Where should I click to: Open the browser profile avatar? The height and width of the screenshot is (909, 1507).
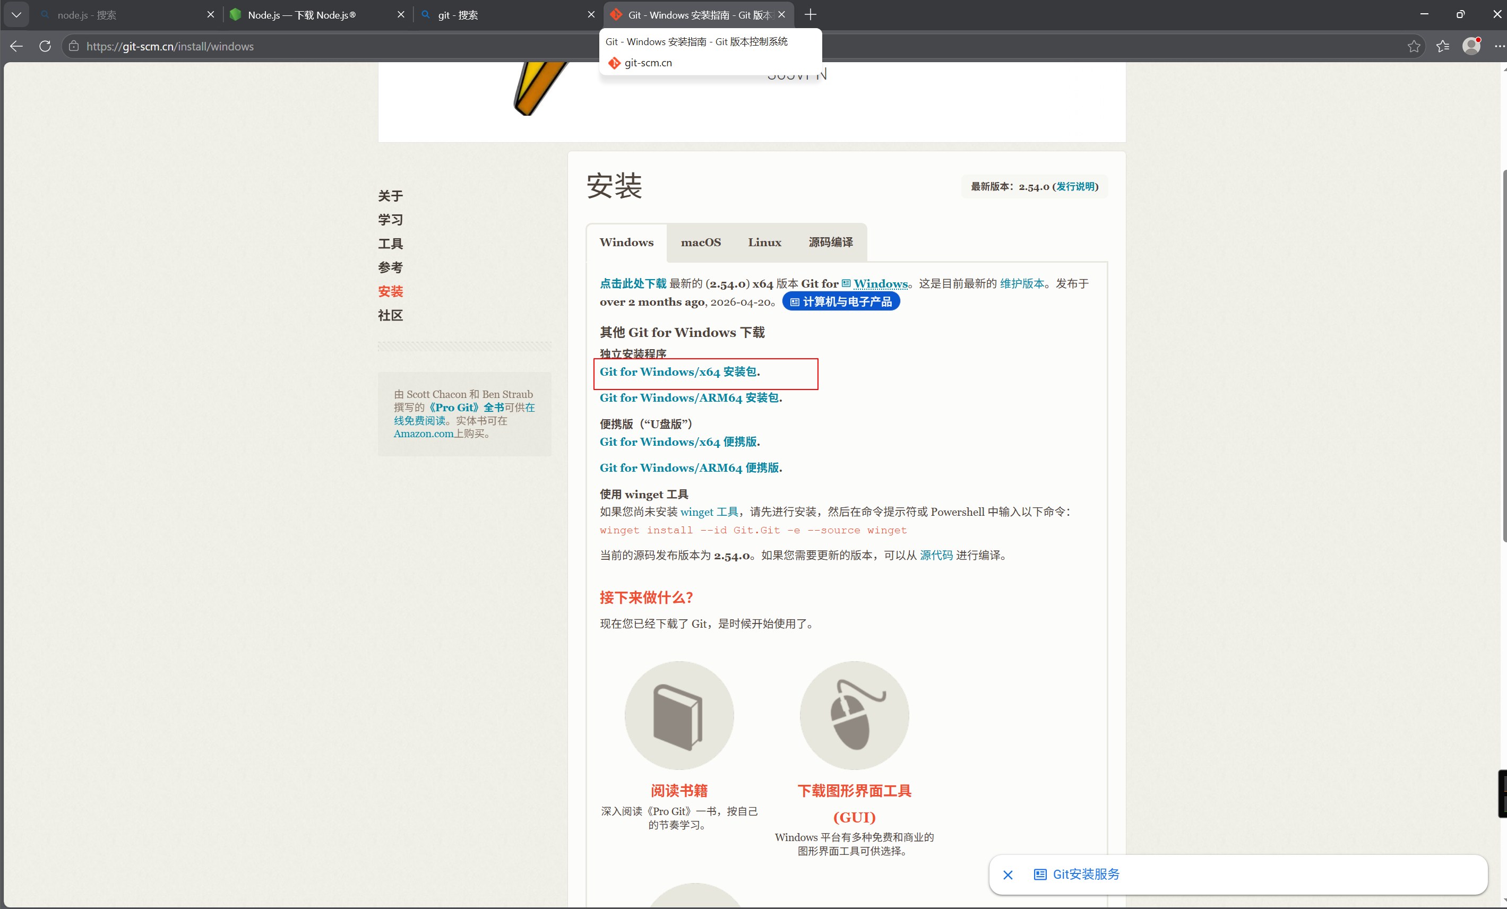[x=1471, y=47]
